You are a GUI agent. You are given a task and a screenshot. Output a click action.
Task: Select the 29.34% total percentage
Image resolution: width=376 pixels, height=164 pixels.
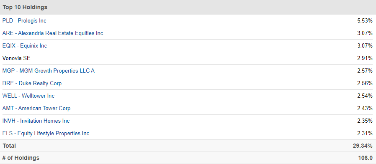point(363,146)
